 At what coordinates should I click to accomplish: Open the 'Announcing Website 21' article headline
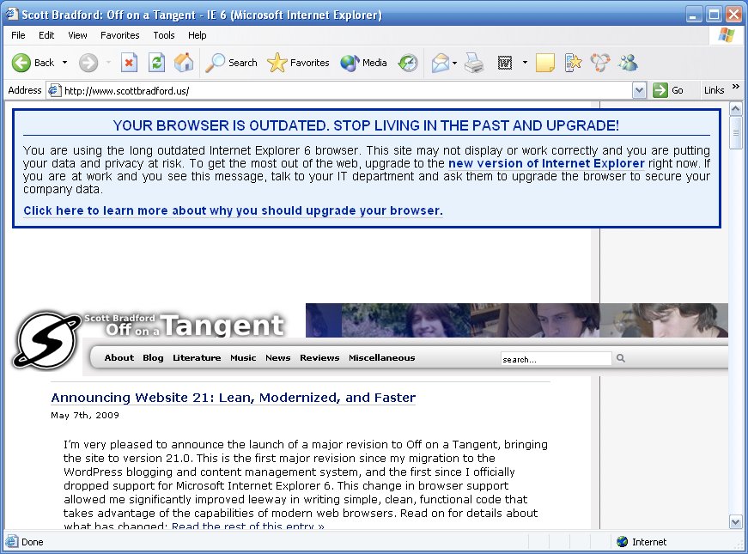point(233,398)
